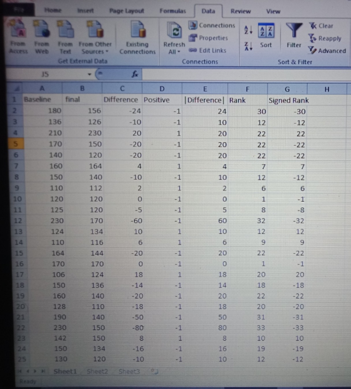The height and width of the screenshot is (389, 351).
Task: Click the Insert Function fx button
Action: coord(135,74)
